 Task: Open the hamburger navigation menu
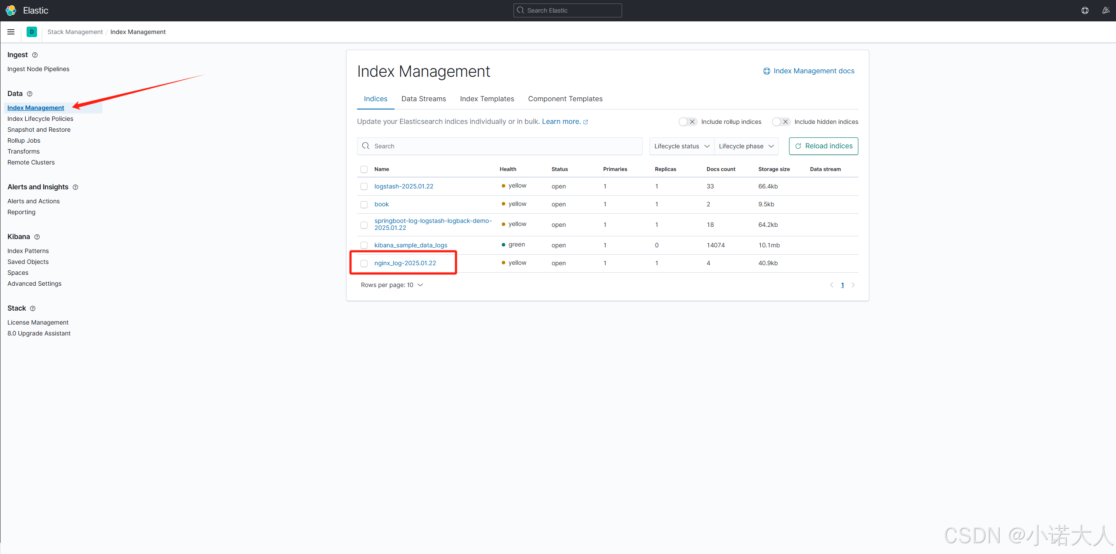pos(11,32)
